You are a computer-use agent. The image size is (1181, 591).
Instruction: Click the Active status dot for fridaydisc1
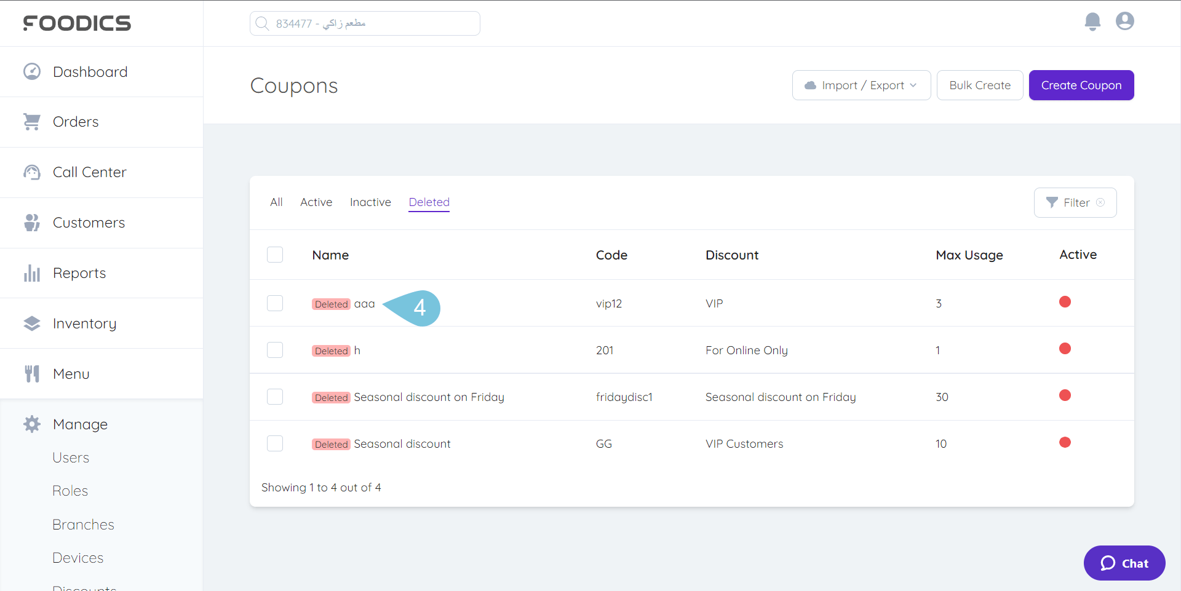tap(1065, 395)
